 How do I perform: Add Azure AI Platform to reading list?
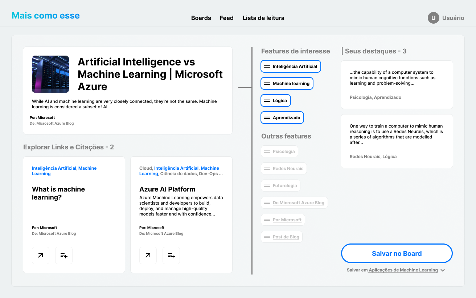click(171, 255)
